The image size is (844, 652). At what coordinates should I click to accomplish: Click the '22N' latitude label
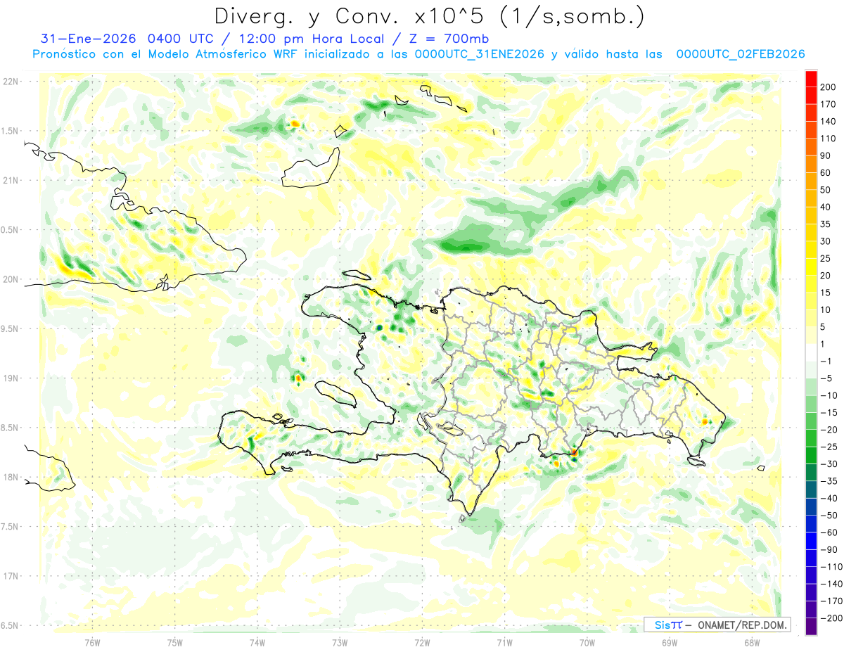[10, 82]
